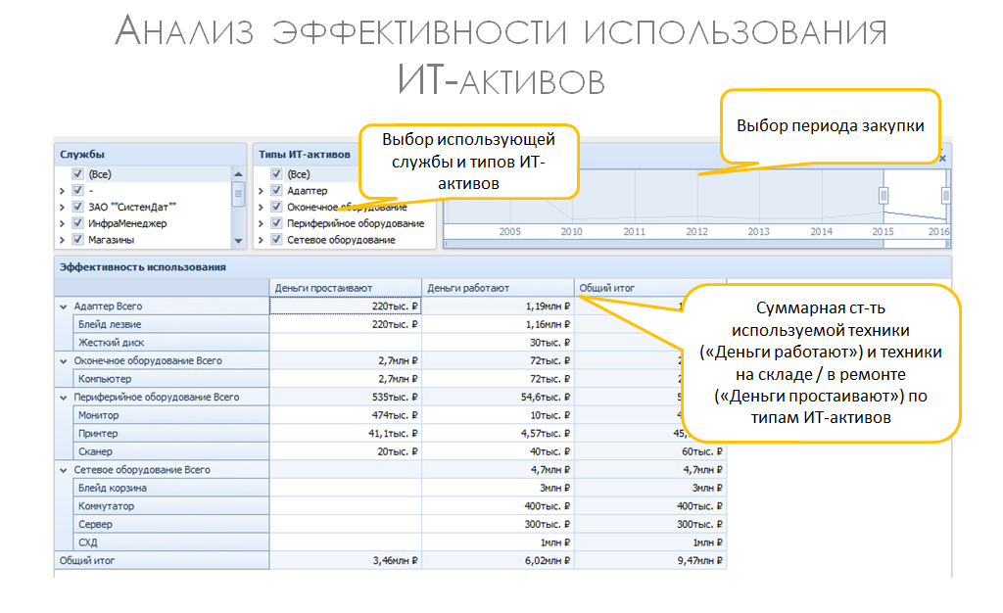Image resolution: width=1003 pixels, height=613 pixels.
Task: Click the Общий итог column header
Action: pos(650,288)
